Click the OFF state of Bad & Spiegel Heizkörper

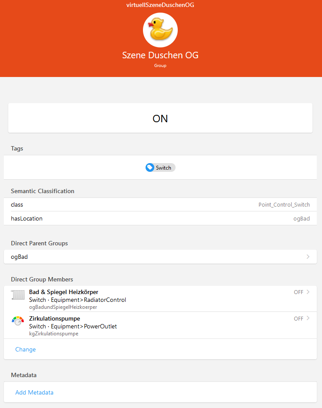click(x=298, y=292)
